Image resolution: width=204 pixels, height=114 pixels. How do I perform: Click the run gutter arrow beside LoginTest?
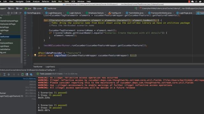pos(28,55)
